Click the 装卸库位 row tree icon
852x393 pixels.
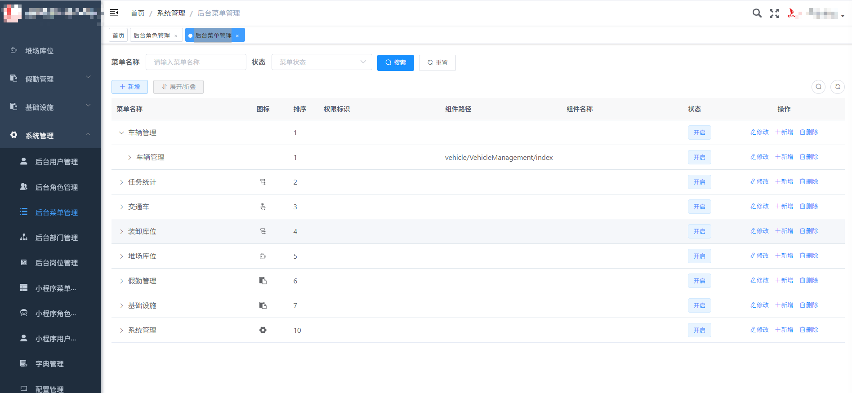coord(263,231)
